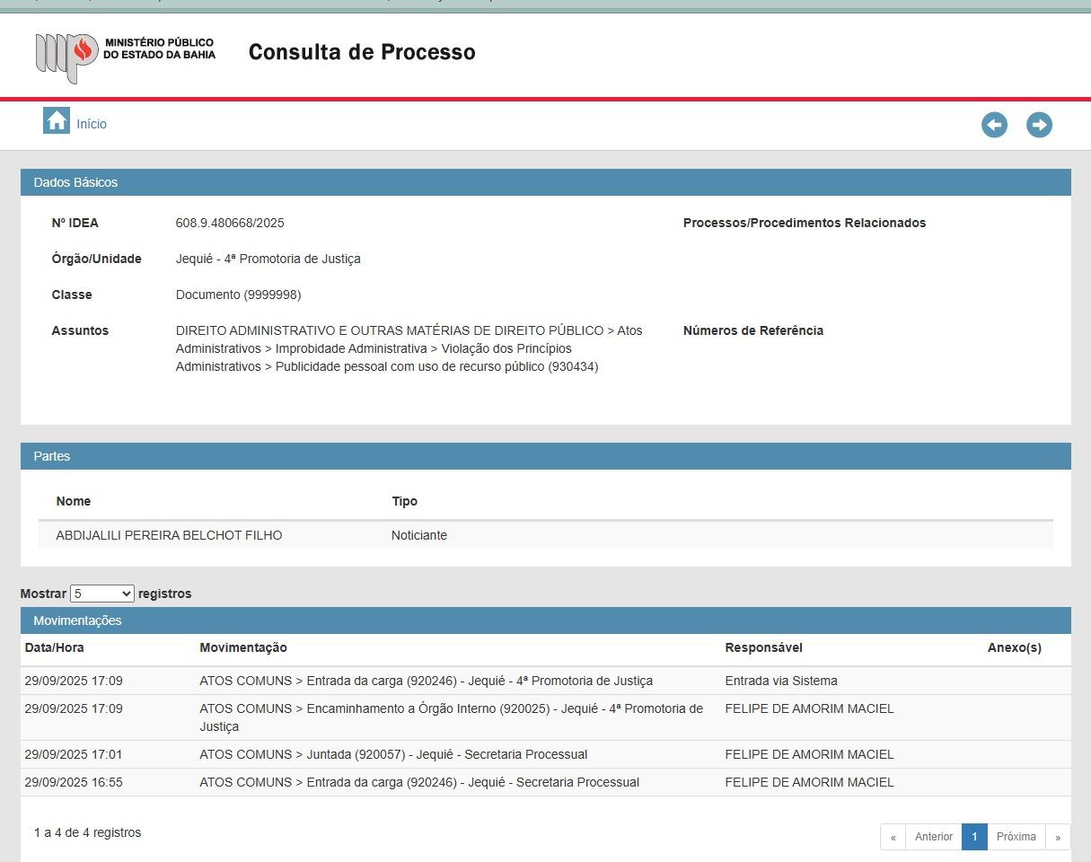
Task: Select page 1 in pagination
Action: coord(974,837)
